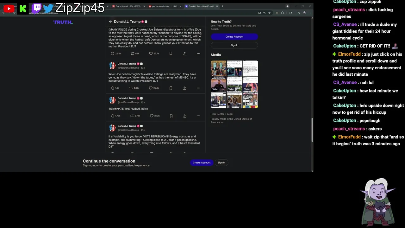Viewport: 405px width, 228px height.
Task: Bookmark the SNAP post
Action: coord(171,54)
